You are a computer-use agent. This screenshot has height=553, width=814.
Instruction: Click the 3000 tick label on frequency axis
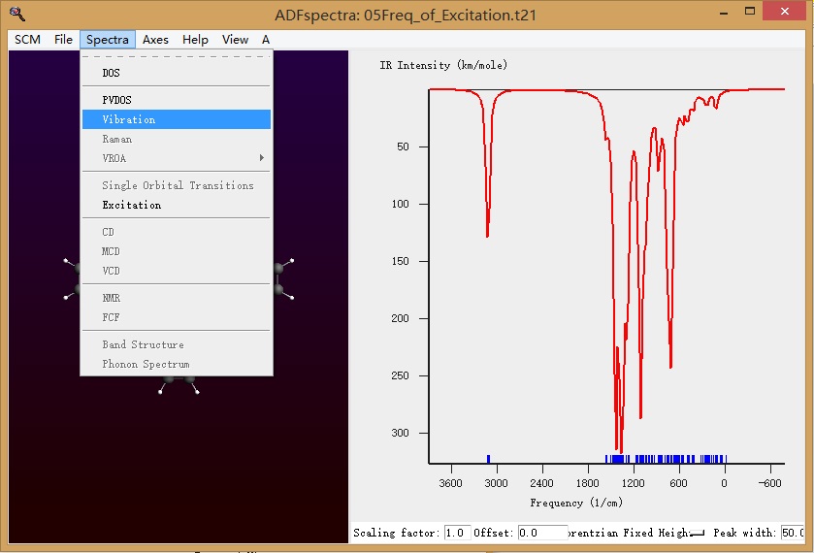click(497, 483)
